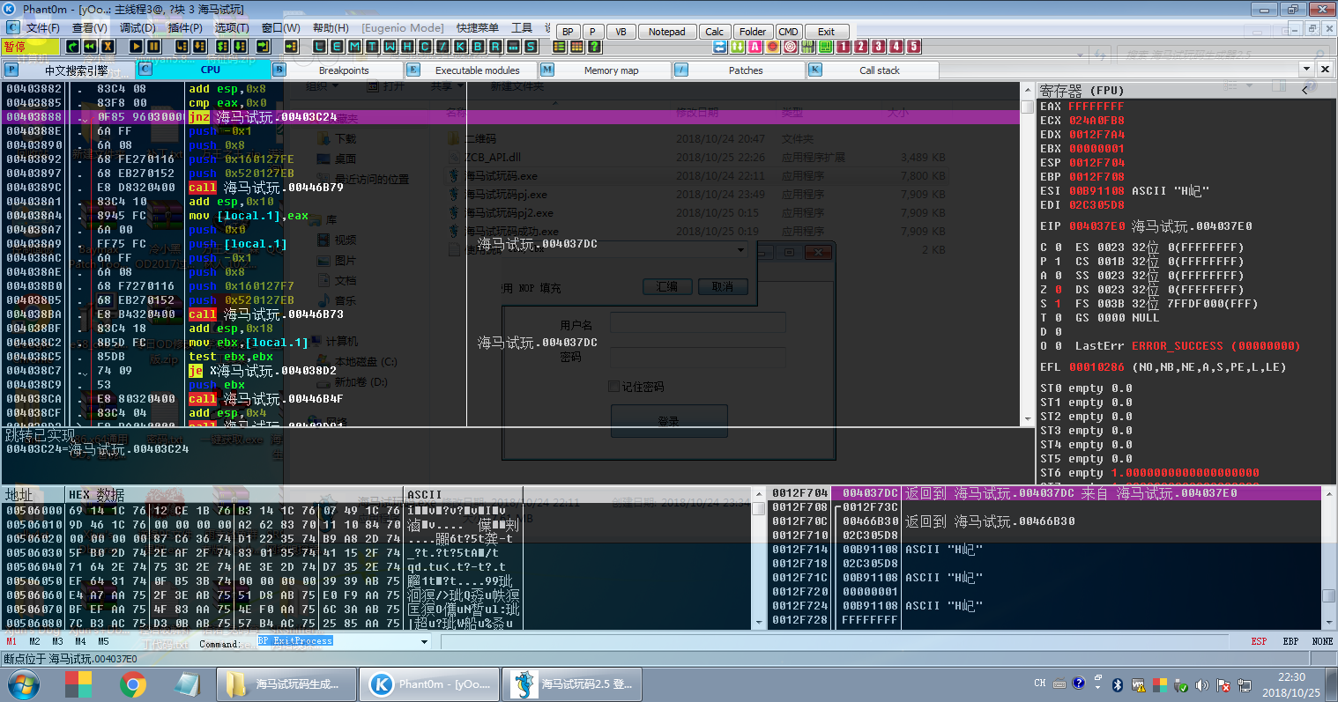The width and height of the screenshot is (1338, 702).
Task: Click the Execute till return toolbar icon
Action: (x=264, y=46)
